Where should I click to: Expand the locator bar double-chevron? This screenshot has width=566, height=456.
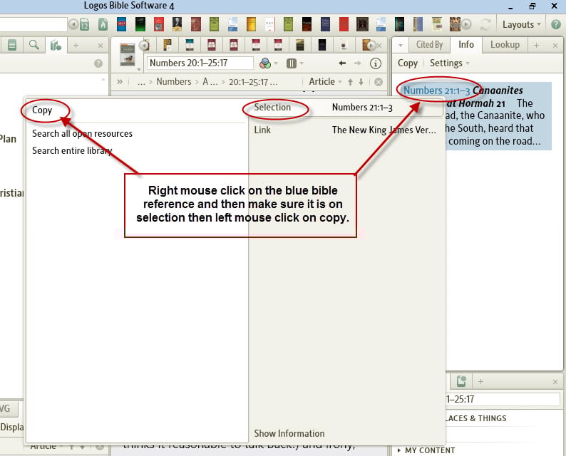click(120, 82)
